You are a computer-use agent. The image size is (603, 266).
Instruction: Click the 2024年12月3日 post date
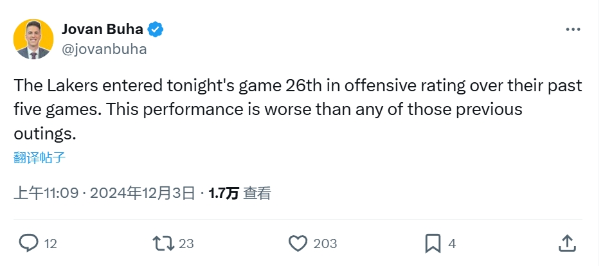coord(143,192)
